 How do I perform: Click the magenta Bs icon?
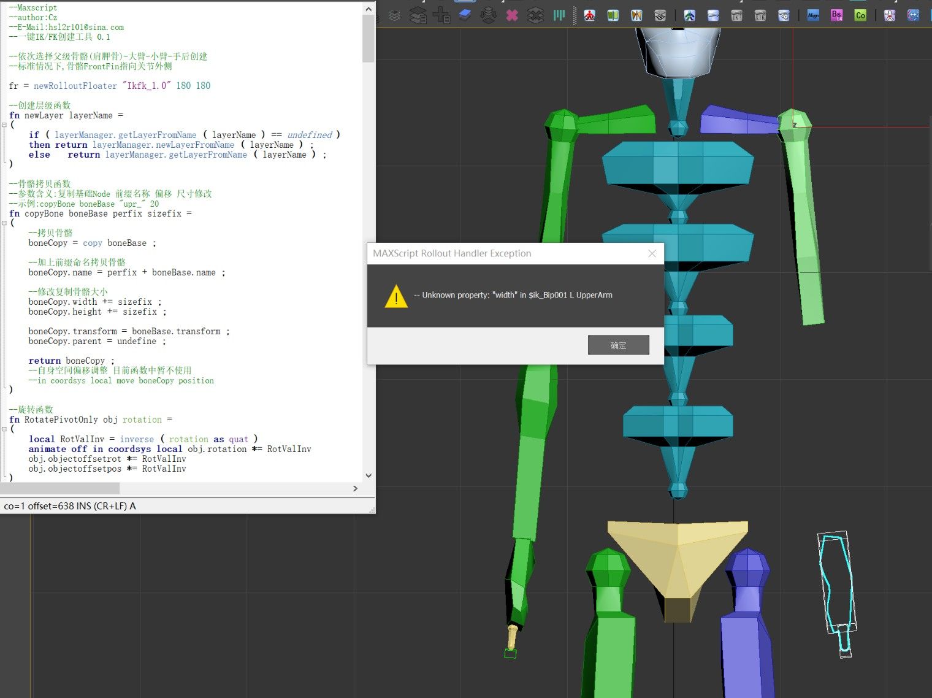(837, 15)
